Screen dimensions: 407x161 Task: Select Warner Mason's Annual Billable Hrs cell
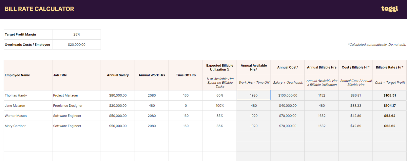(322, 116)
